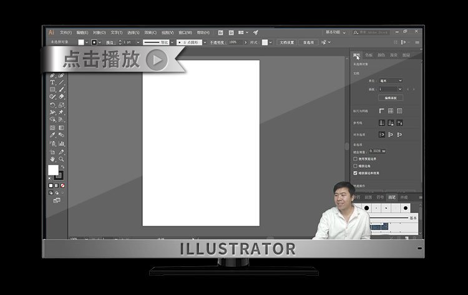This screenshot has height=295, width=468.
Task: Open the arrange documents dropdown
Action: pos(243,32)
